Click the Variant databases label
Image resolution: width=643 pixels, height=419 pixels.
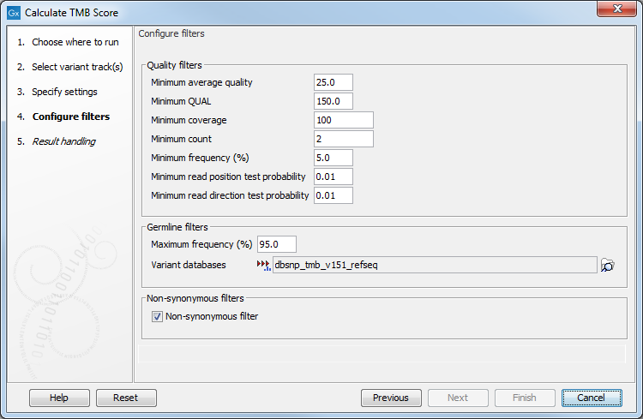pyautogui.click(x=189, y=265)
